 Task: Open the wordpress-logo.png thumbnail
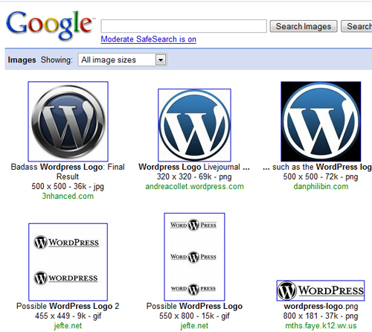point(321,290)
